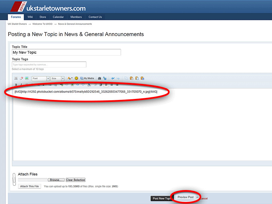Click the Cancel link
The image size is (272, 204).
coord(204,199)
